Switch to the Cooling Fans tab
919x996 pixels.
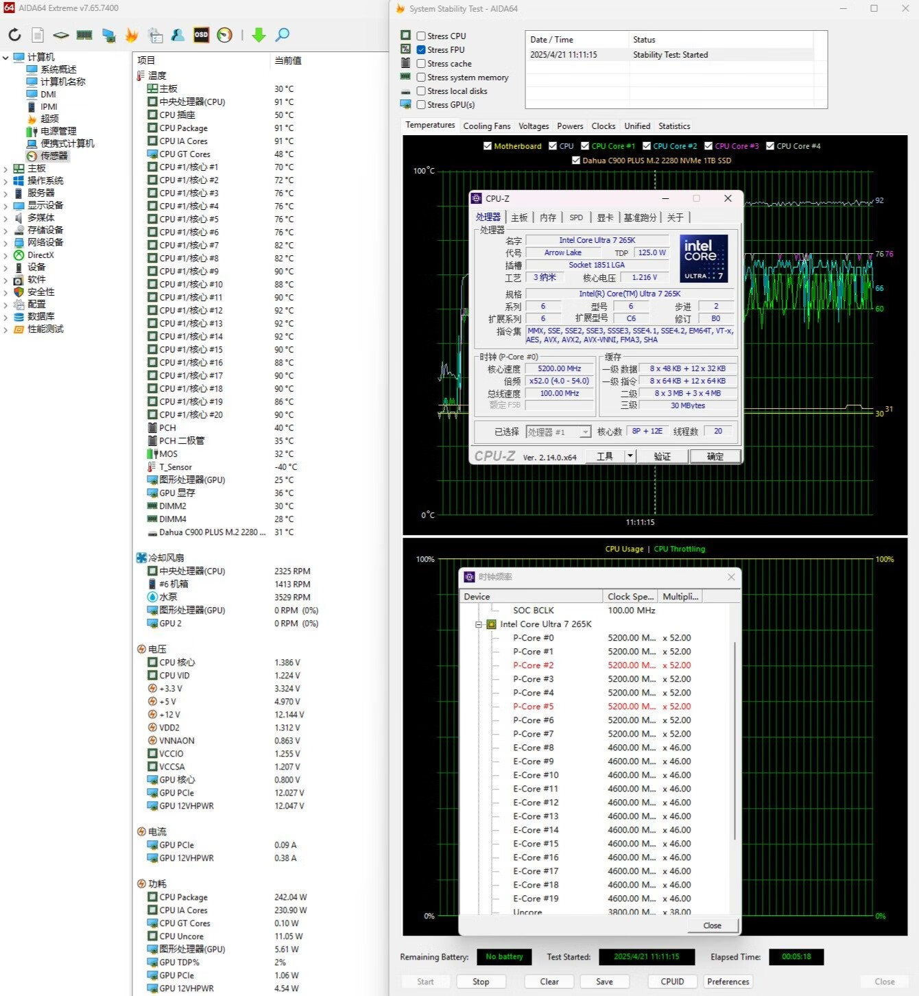coord(487,126)
